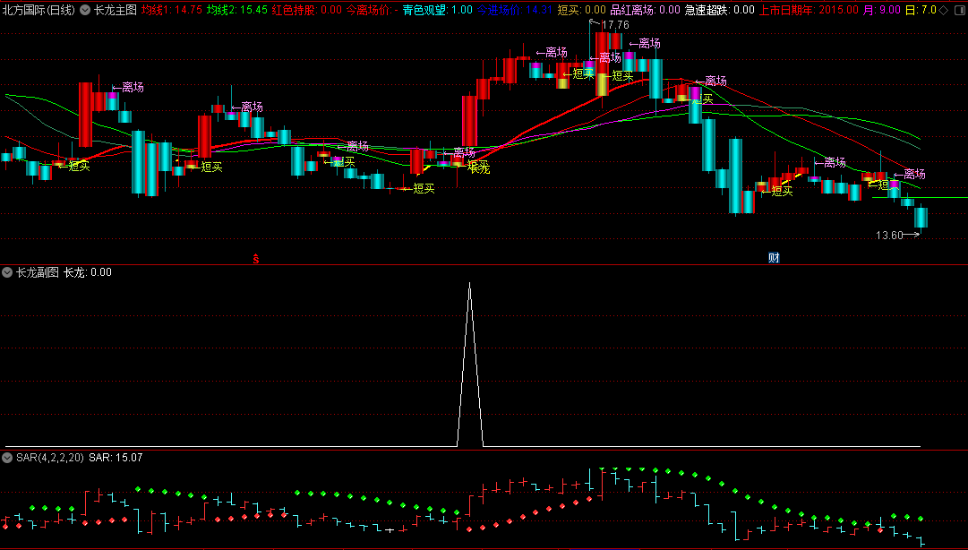968x550 pixels.
Task: Click the 长龙主图 indicator name
Action: tap(115, 10)
